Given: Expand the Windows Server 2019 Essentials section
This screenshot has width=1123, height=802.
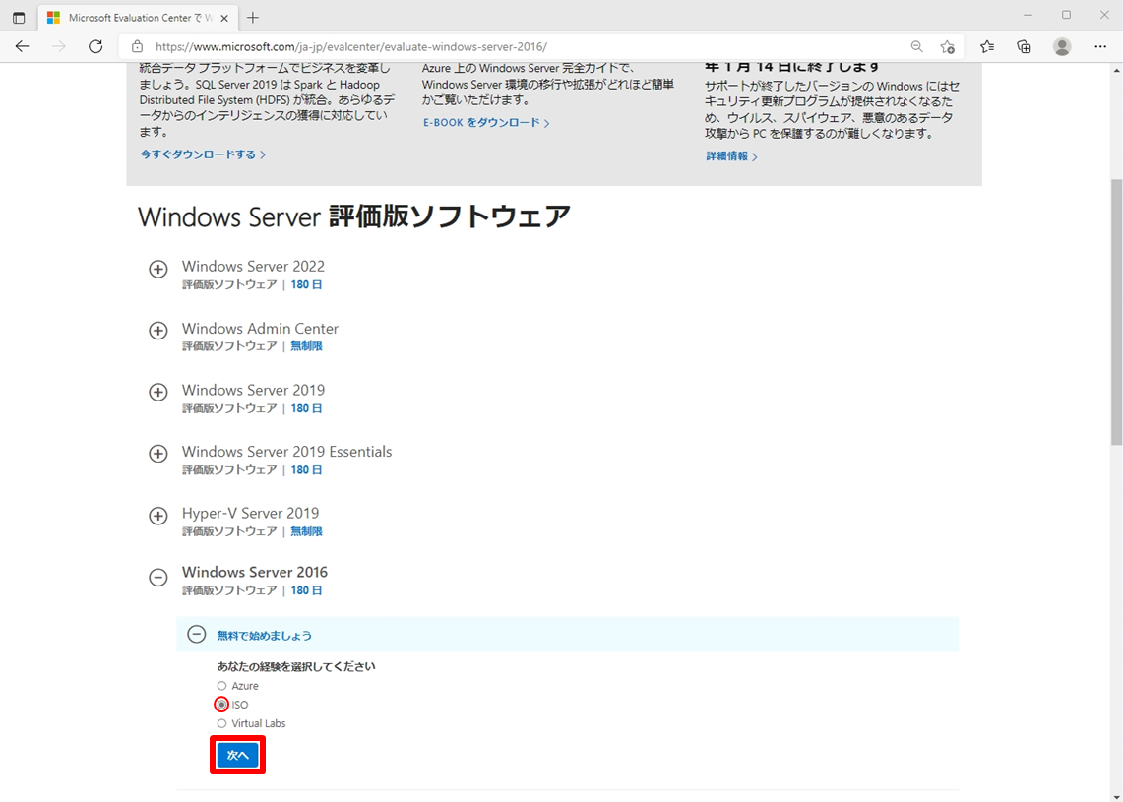Looking at the screenshot, I should 157,454.
